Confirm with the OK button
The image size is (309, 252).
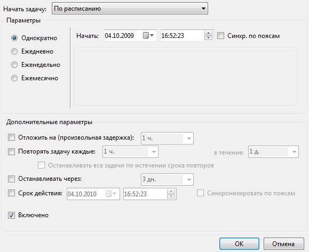[239, 243]
